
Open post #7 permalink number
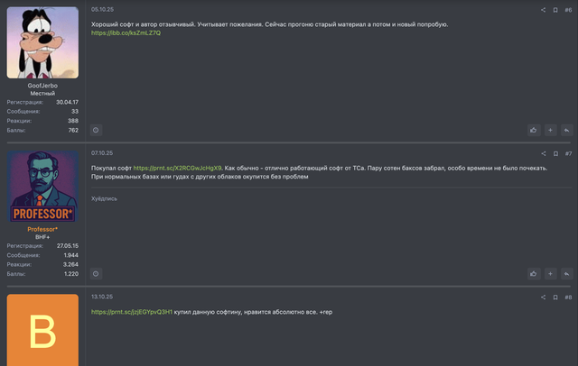pos(568,153)
